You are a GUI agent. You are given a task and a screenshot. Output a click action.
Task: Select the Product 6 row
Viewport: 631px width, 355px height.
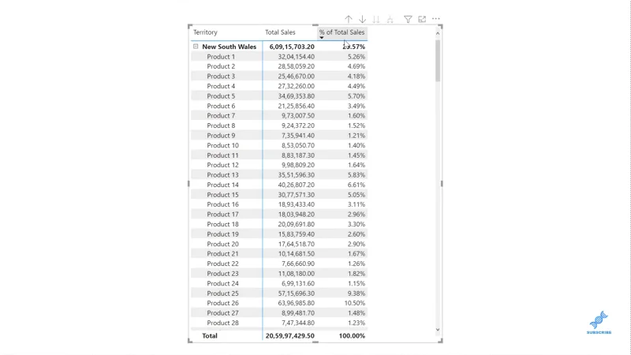pos(279,106)
